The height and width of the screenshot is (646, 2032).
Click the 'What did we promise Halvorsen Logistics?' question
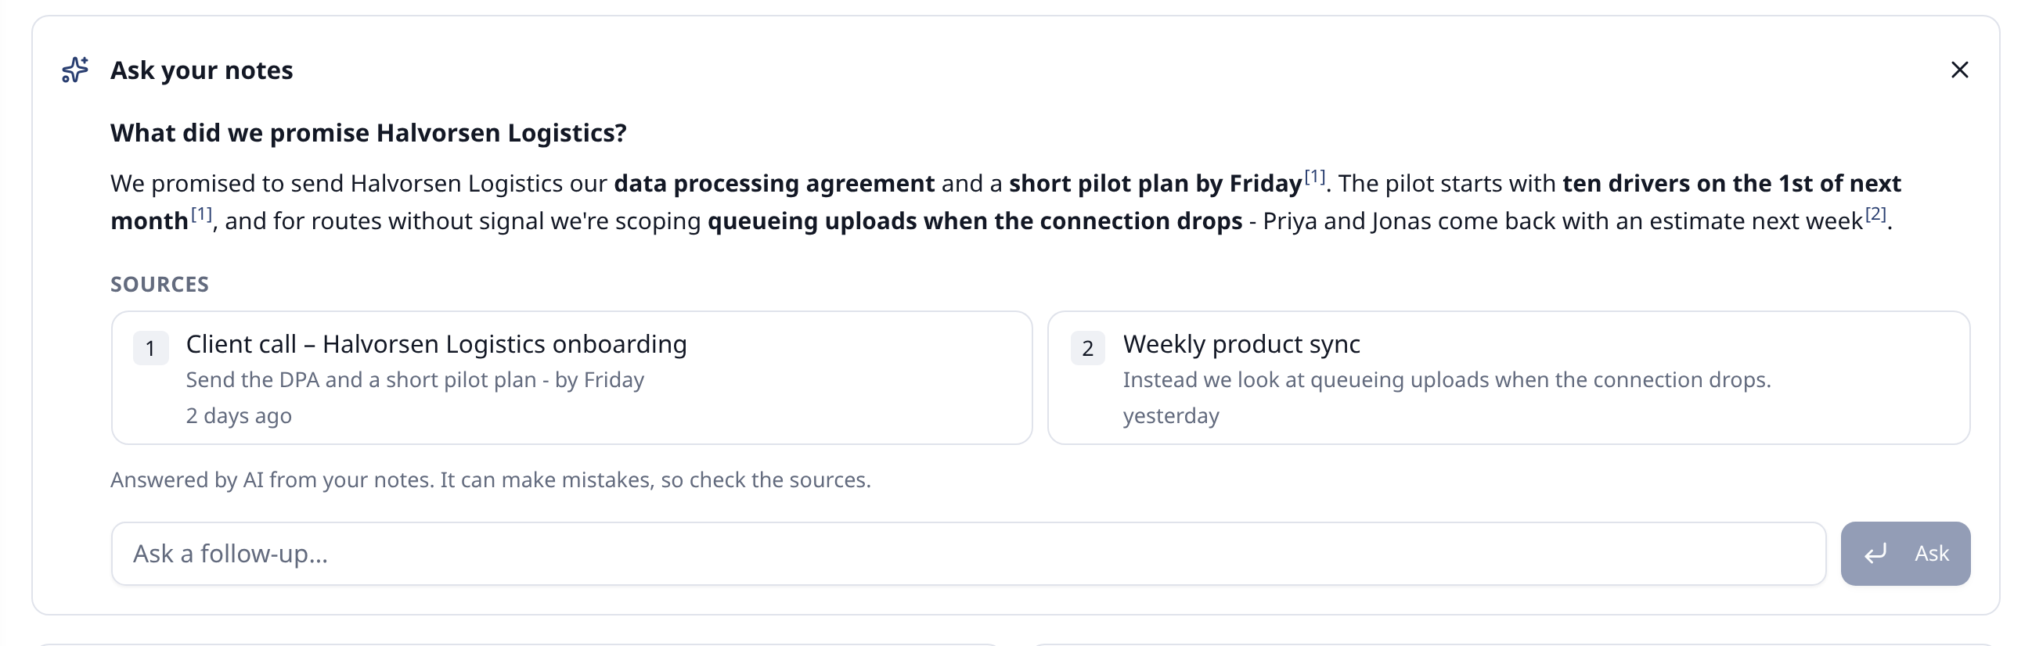coord(369,133)
